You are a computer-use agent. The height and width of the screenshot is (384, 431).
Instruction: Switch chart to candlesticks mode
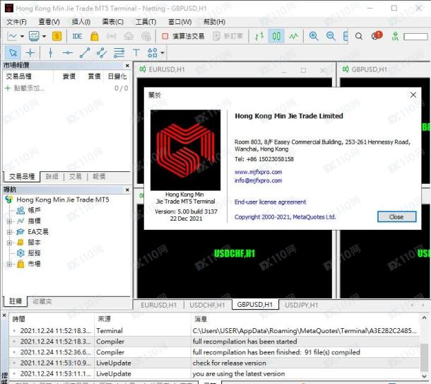tap(276, 36)
